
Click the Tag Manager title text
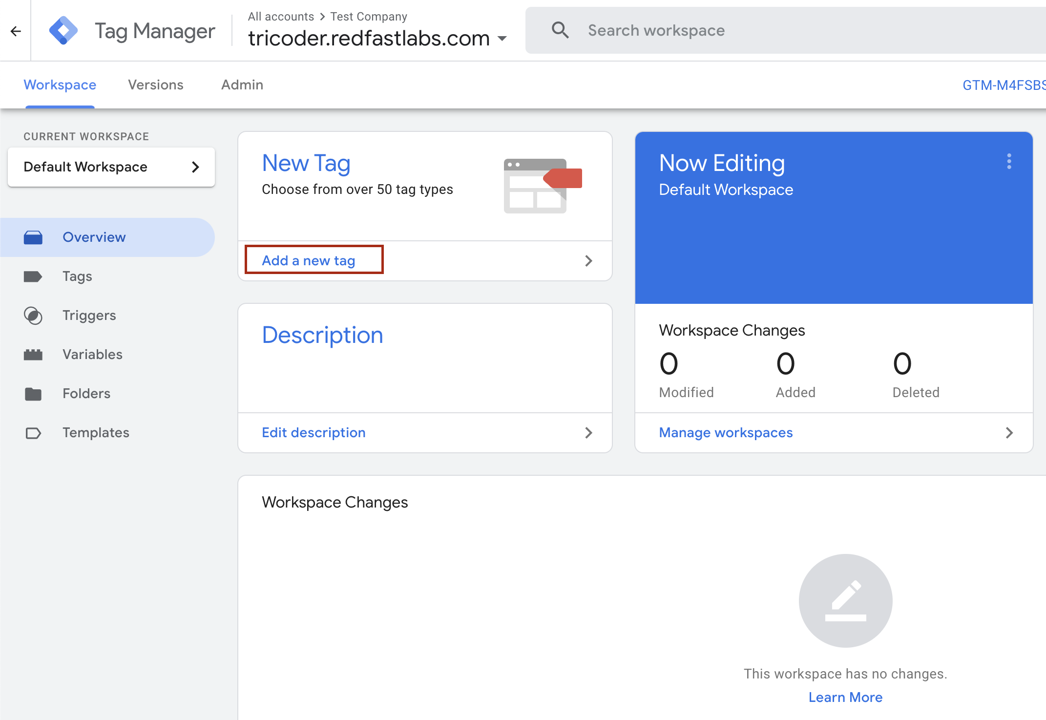[x=155, y=31]
